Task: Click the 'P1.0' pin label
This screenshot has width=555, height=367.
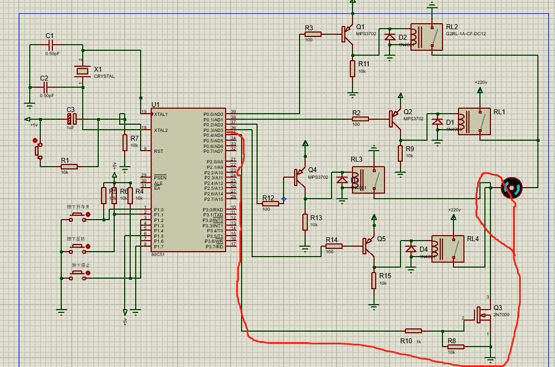Action: (158, 210)
